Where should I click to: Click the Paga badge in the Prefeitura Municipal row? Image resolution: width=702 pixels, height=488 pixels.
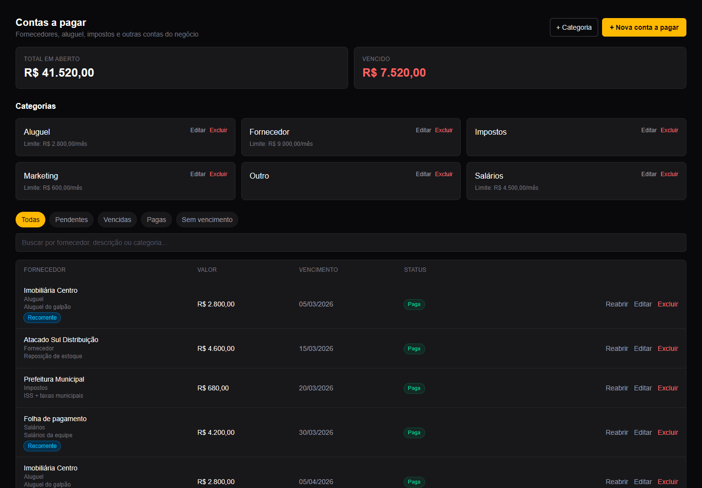coord(414,388)
